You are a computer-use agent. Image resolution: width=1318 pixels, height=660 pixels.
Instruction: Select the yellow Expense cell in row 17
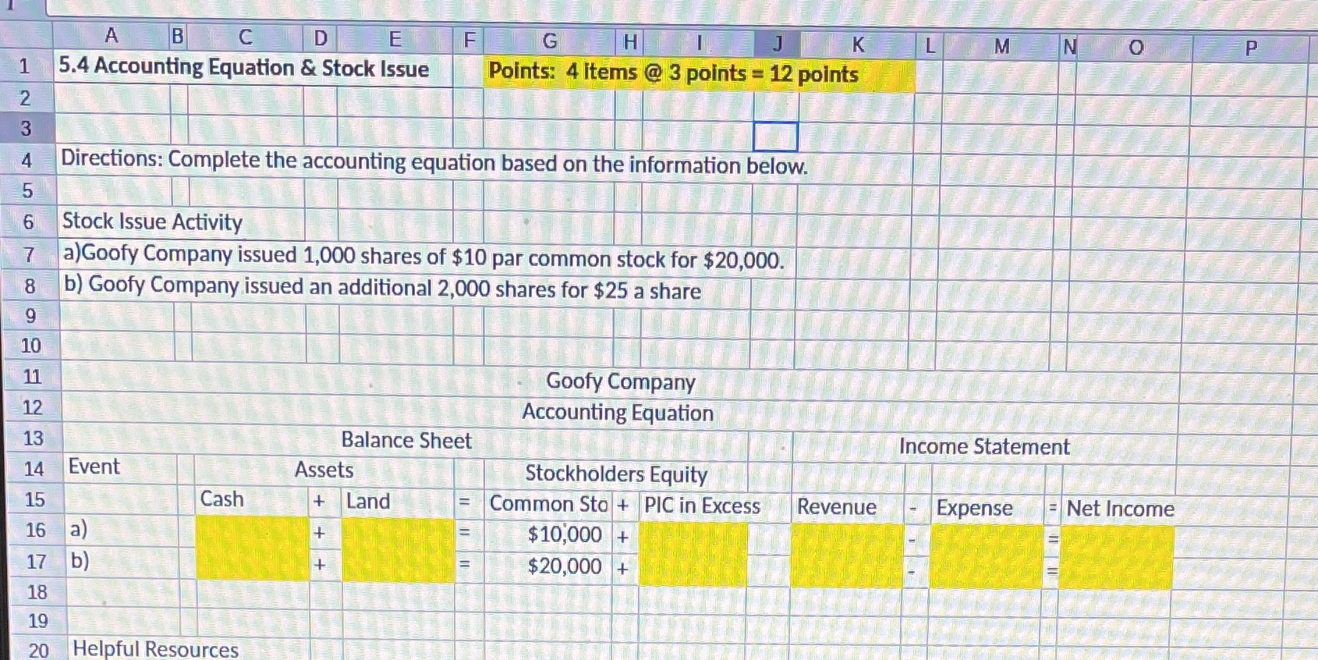(x=987, y=573)
